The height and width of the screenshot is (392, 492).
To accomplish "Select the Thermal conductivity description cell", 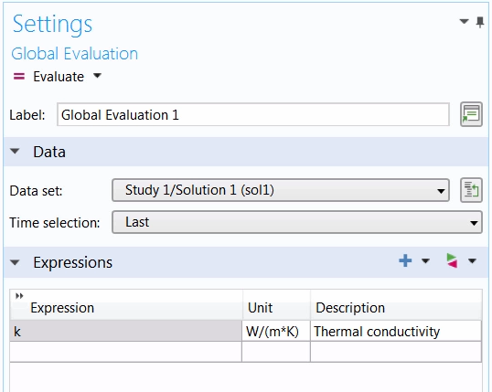I will tap(396, 331).
